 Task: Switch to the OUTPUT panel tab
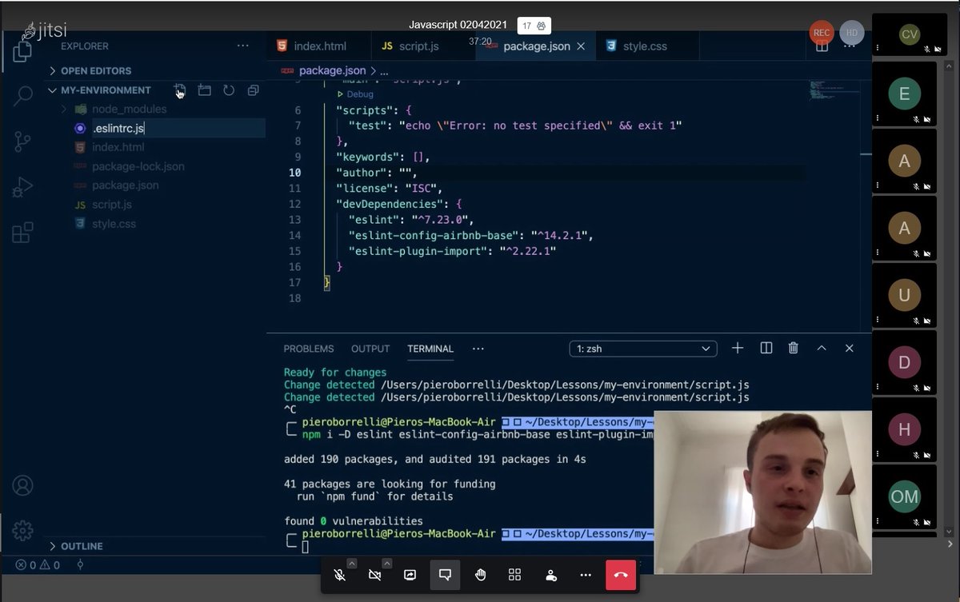[370, 349]
